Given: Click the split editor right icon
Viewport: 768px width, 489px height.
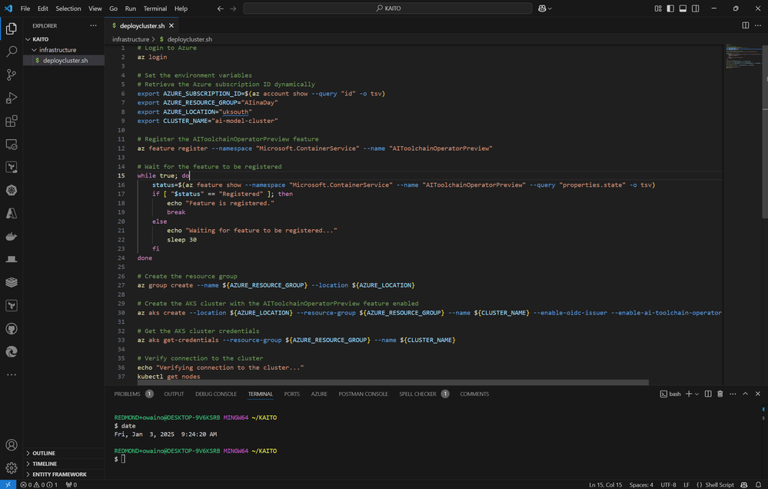Looking at the screenshot, I should [745, 25].
